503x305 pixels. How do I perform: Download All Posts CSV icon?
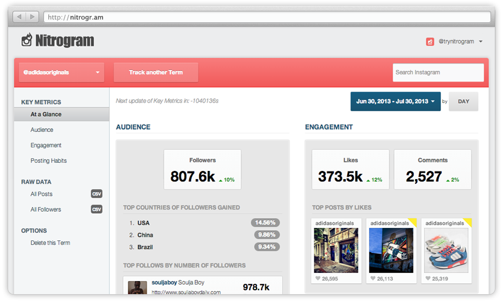coord(96,194)
